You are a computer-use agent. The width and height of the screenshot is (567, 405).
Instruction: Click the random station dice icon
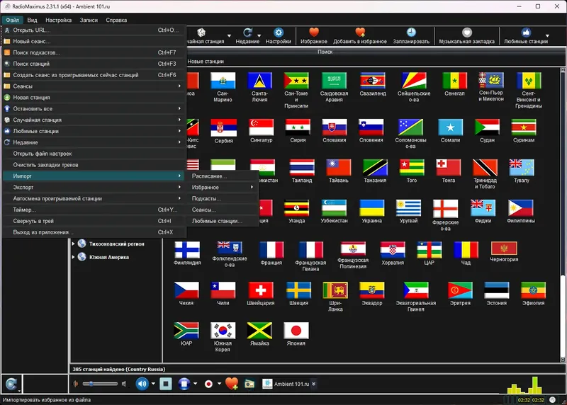[x=201, y=33]
